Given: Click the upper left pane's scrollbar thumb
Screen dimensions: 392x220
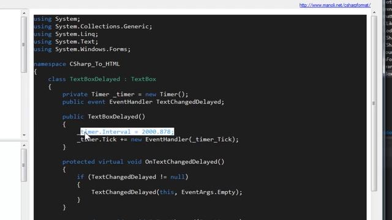Looking at the screenshot, I should coord(24,45).
